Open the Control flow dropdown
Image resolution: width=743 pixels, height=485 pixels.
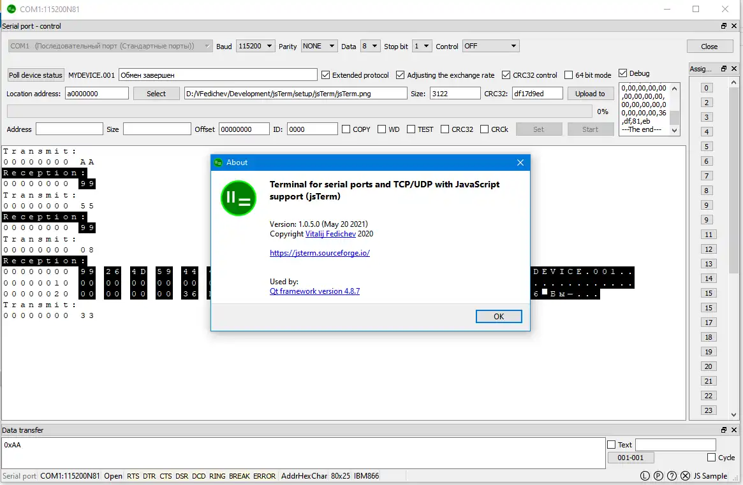491,46
